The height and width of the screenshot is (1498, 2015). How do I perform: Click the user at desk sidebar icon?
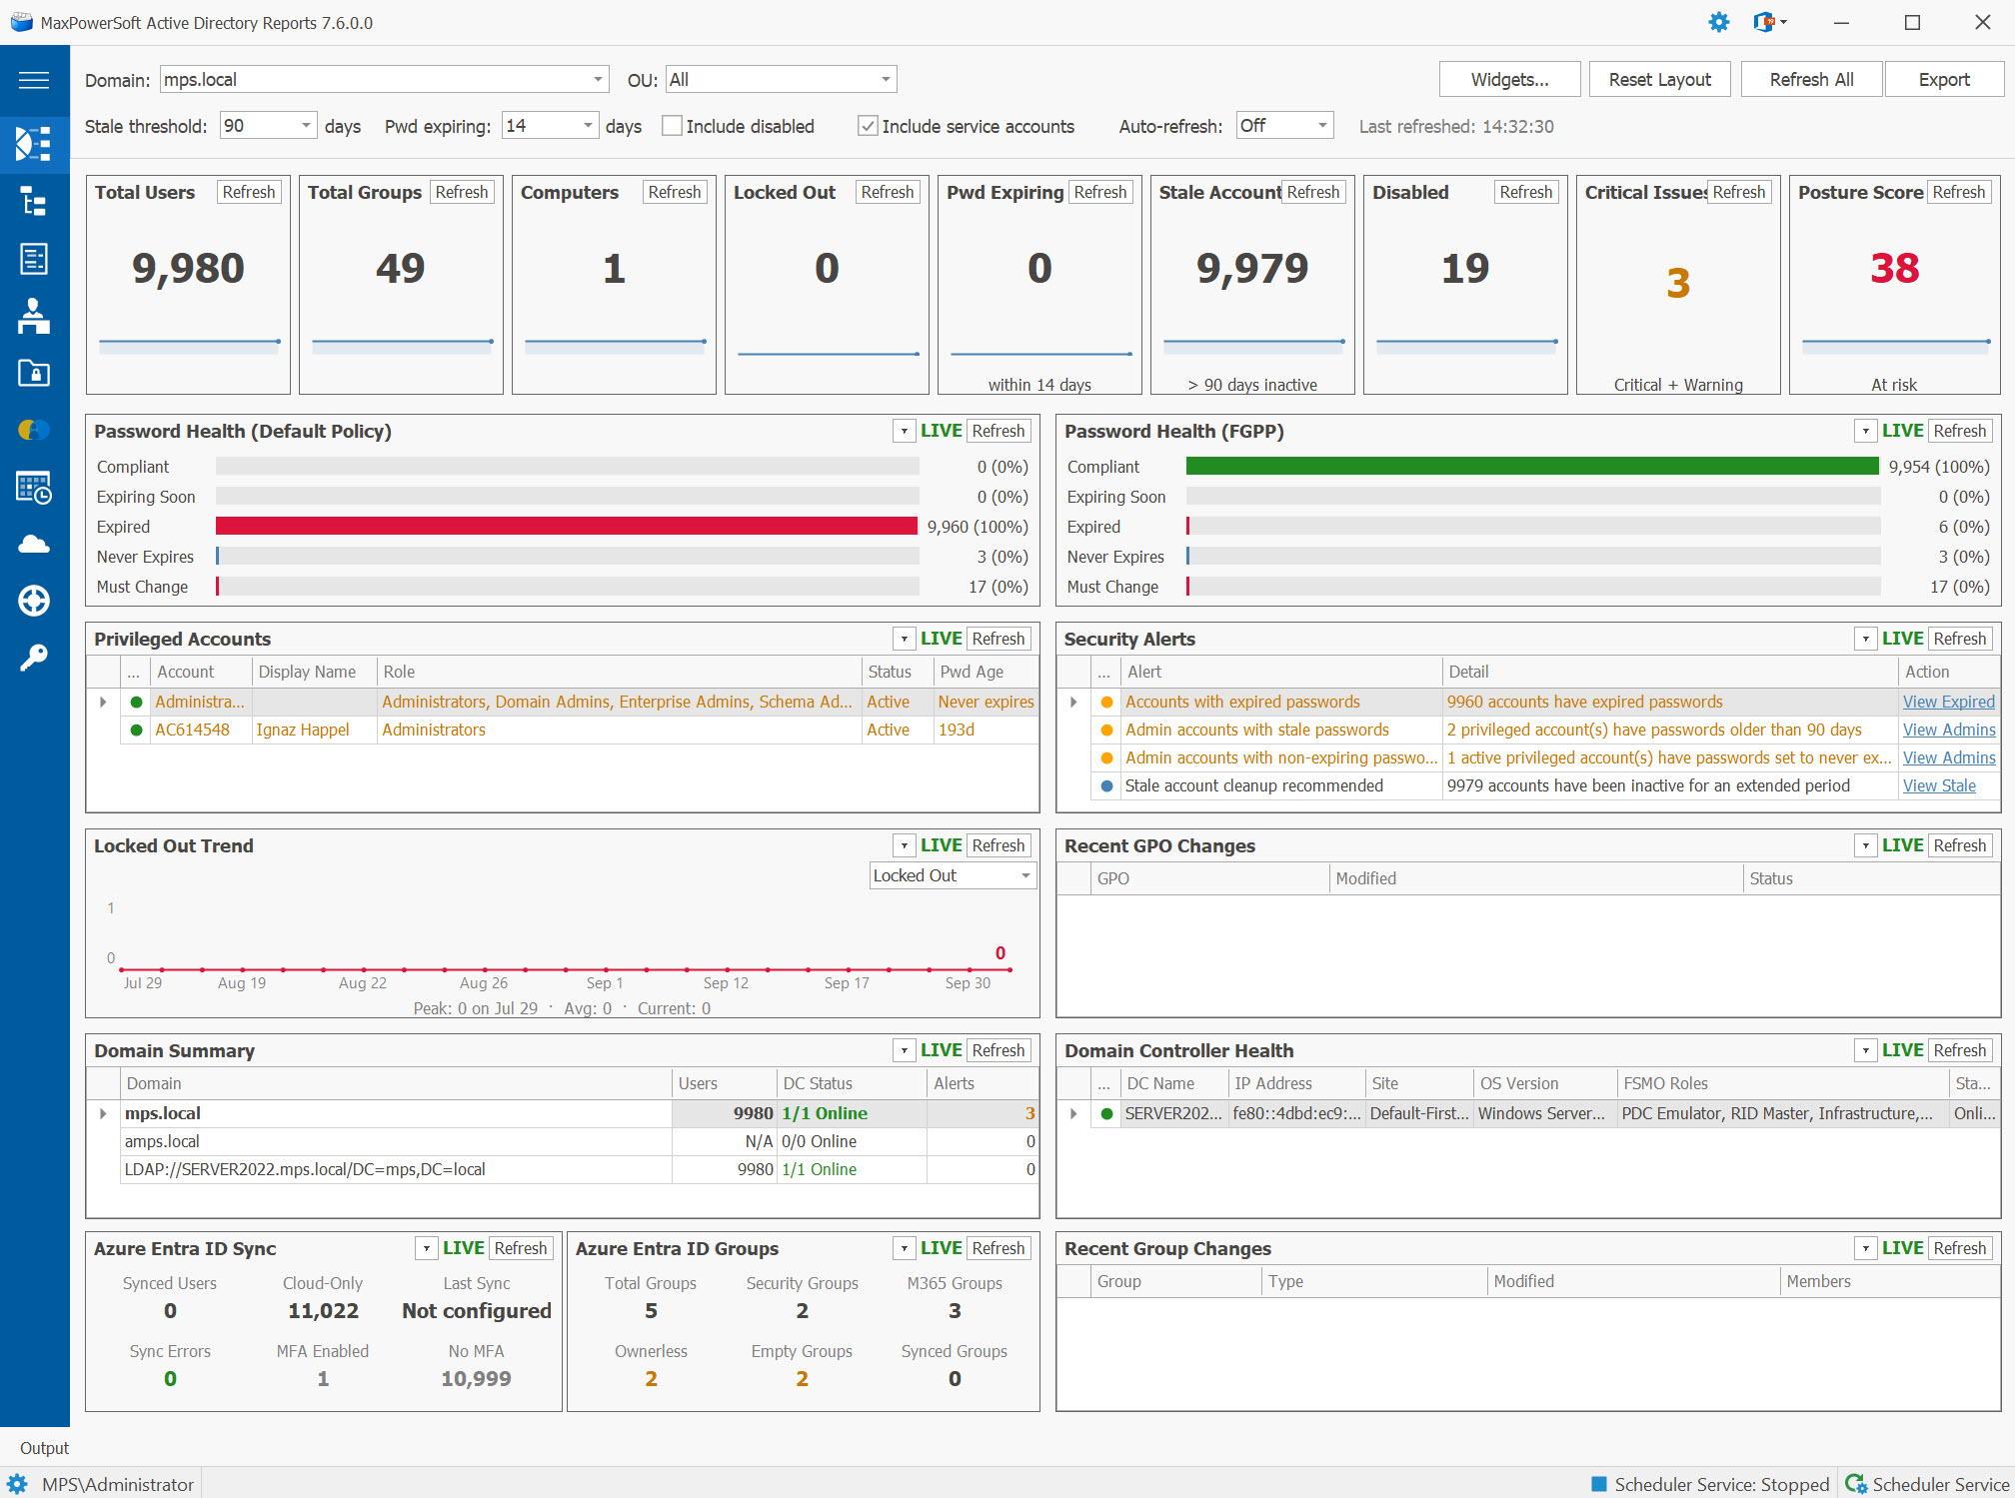pyautogui.click(x=34, y=316)
